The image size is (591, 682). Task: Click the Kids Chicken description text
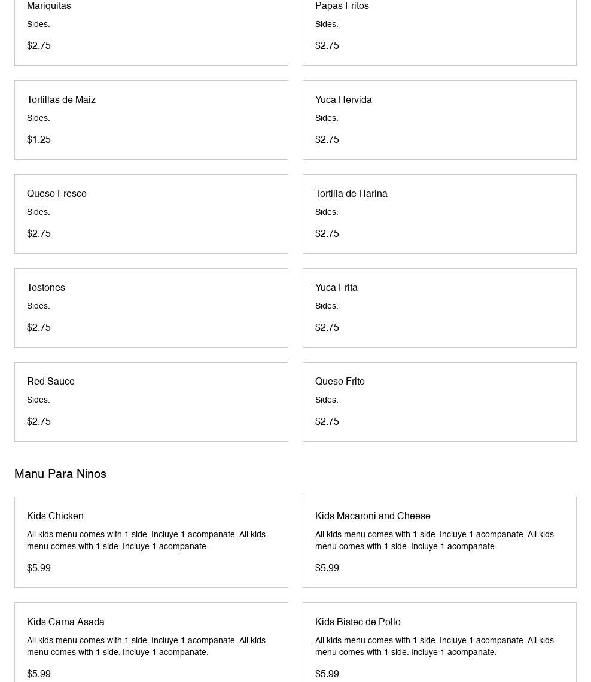[x=146, y=540]
